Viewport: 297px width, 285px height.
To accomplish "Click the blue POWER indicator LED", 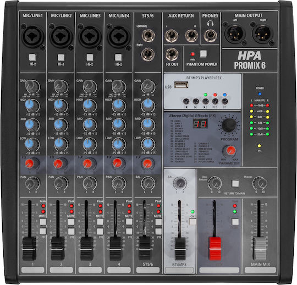I will pyautogui.click(x=260, y=94).
